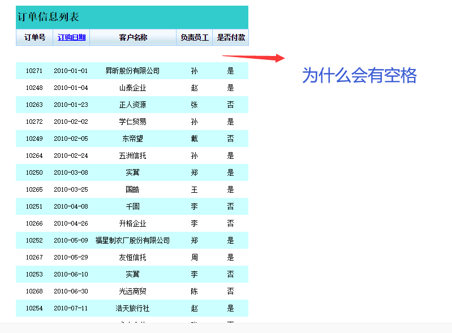This screenshot has height=333, width=452.
Task: Click employee 戴 in order 10249 row
Action: pos(194,139)
